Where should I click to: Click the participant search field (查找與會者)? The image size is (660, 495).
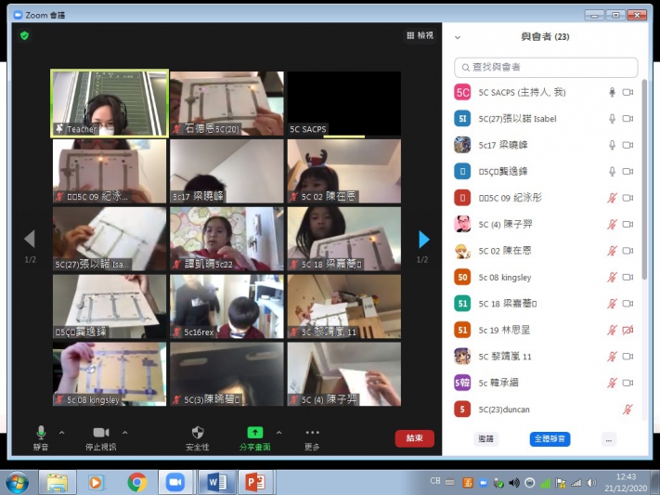point(546,67)
